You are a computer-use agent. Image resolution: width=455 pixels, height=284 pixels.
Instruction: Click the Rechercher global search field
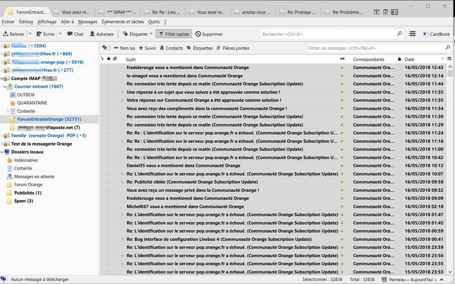click(328, 34)
